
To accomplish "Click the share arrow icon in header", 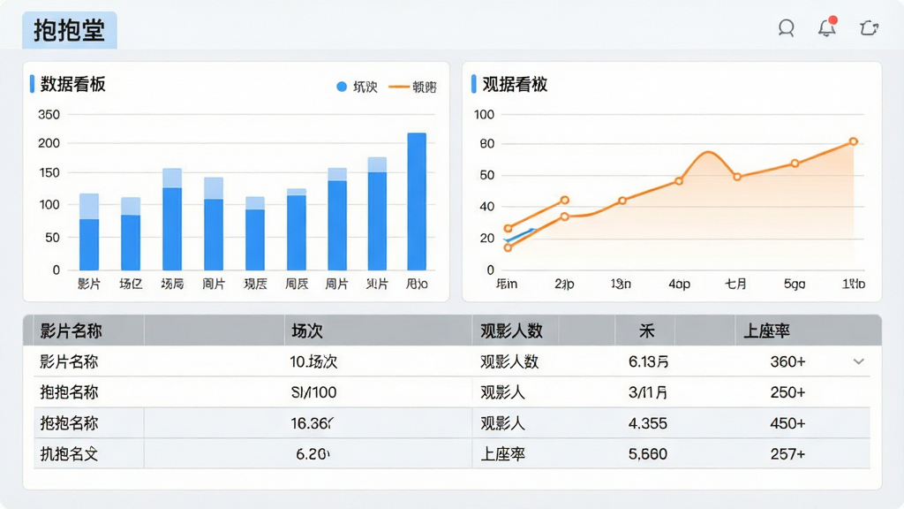I will [869, 27].
